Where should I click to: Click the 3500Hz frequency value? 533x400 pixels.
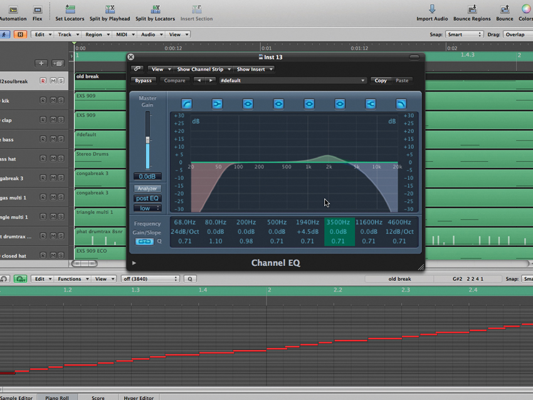[x=338, y=223]
